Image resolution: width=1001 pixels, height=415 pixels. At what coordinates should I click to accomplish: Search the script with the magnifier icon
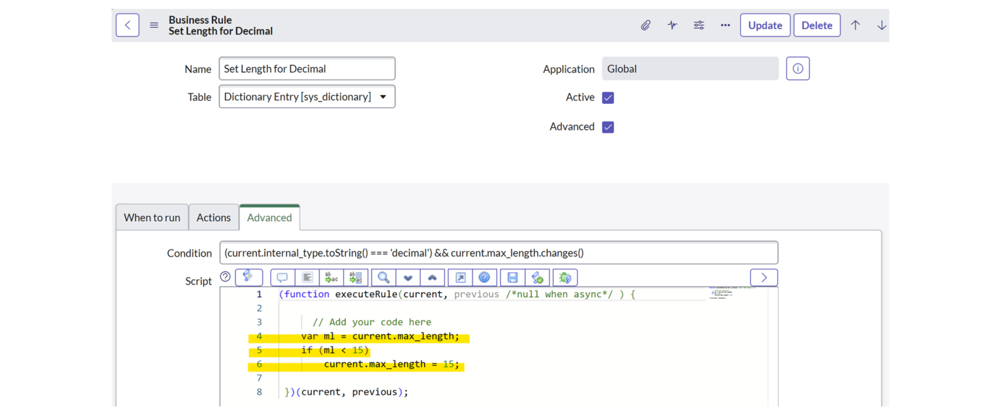pos(383,277)
